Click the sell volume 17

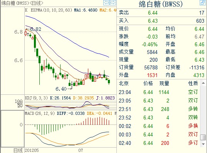202,13
